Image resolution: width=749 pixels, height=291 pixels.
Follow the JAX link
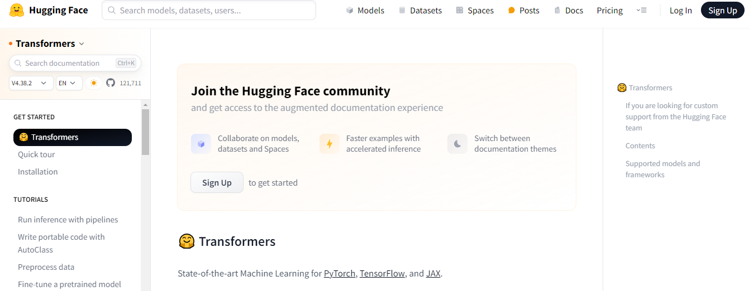pos(433,274)
